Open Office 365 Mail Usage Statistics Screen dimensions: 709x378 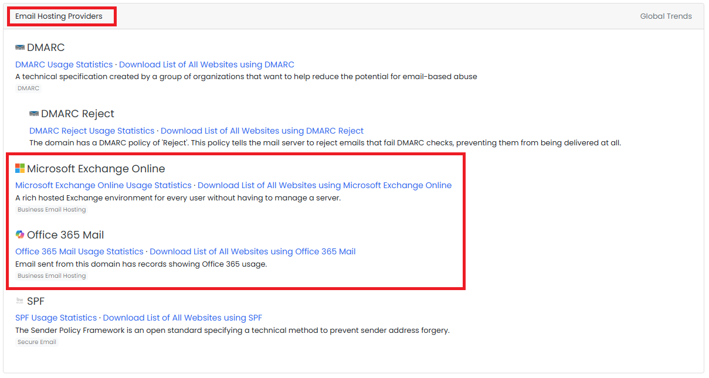click(79, 251)
